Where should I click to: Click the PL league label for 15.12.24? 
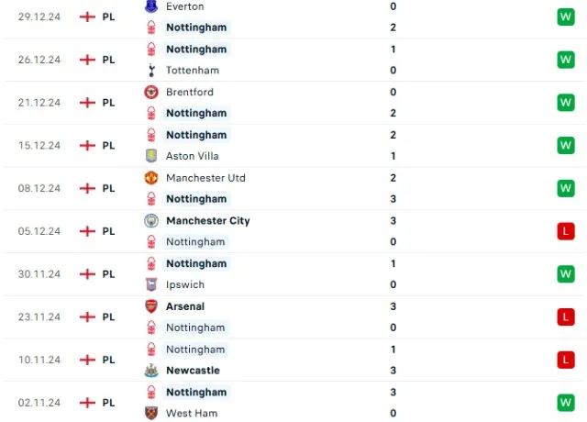click(x=108, y=145)
